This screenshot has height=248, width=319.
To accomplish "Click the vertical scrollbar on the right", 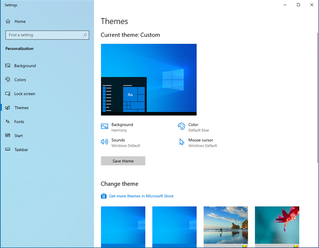I will click(x=318, y=97).
